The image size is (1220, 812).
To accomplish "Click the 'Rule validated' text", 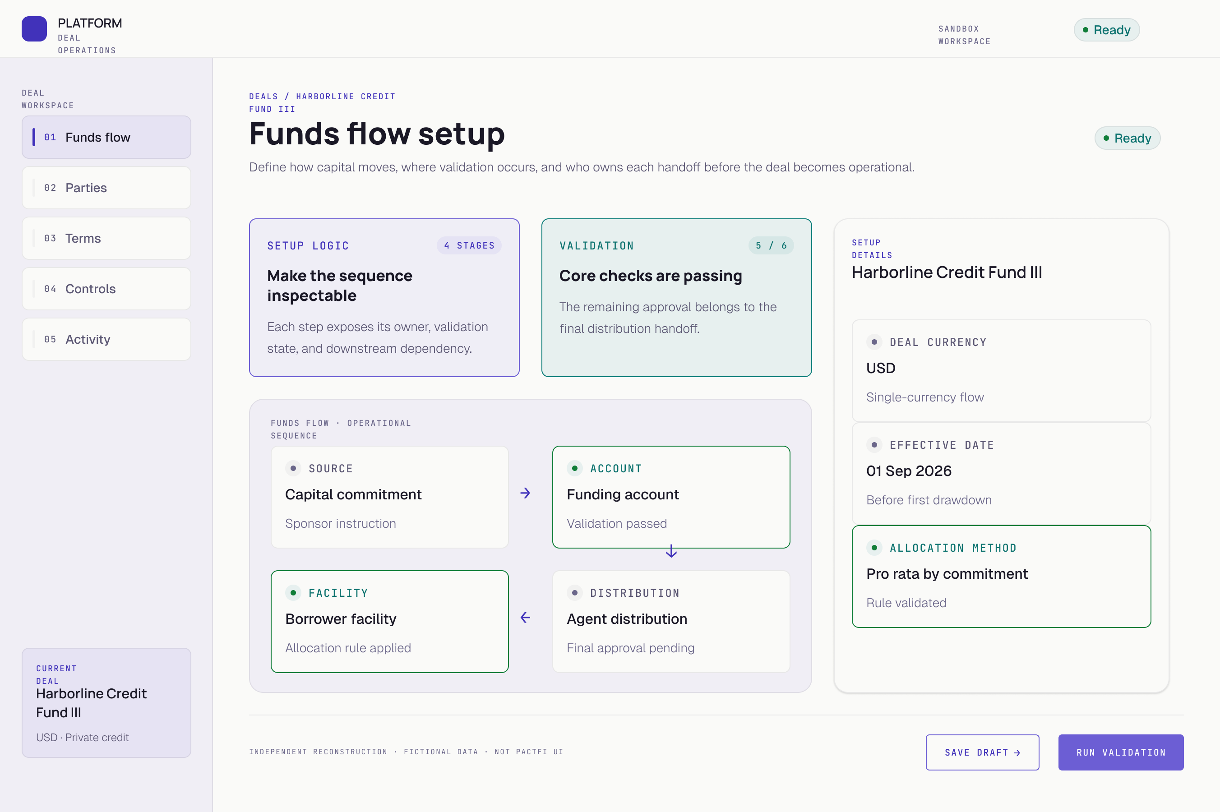I will pyautogui.click(x=906, y=603).
